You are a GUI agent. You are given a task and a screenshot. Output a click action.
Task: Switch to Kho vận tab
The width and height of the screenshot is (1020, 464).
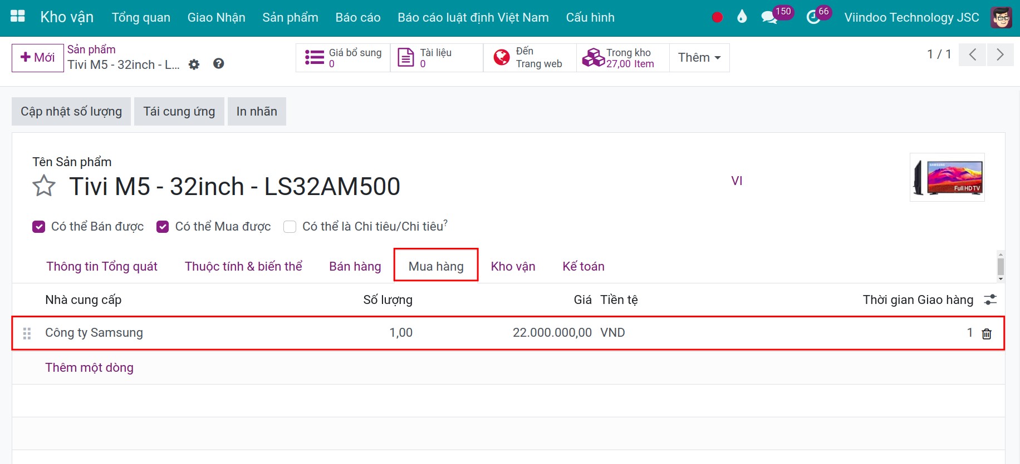click(x=513, y=266)
